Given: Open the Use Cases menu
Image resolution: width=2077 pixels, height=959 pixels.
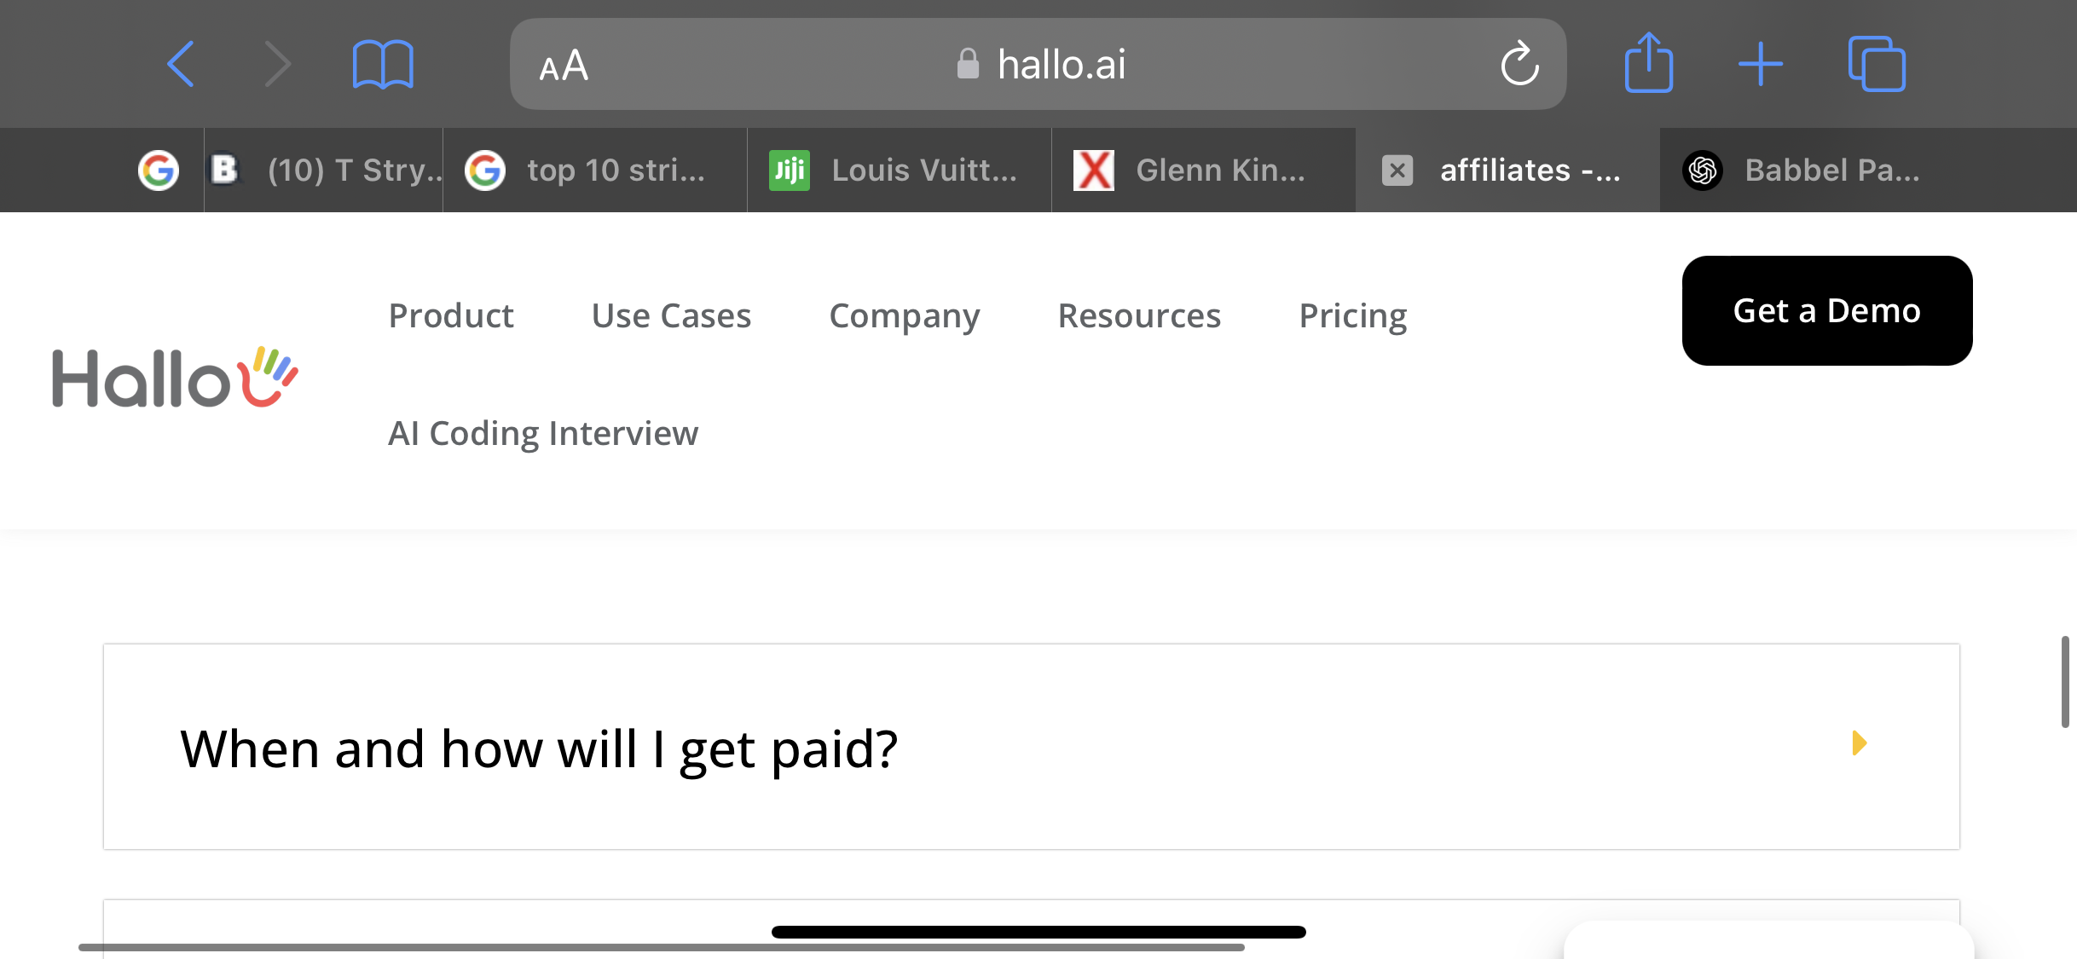Looking at the screenshot, I should click(x=671, y=315).
